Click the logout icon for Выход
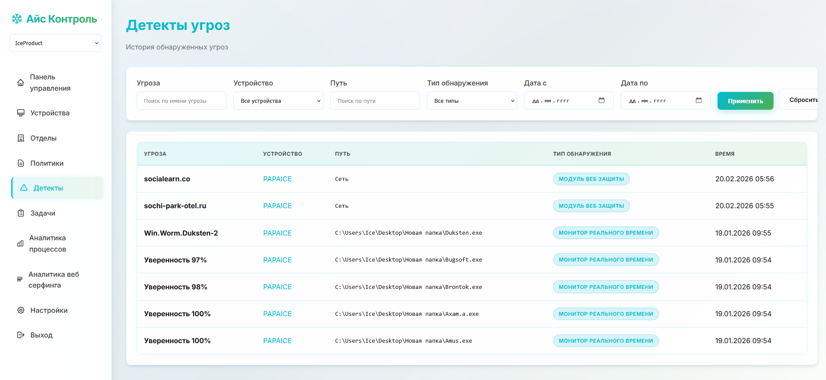This screenshot has width=826, height=380. point(21,335)
